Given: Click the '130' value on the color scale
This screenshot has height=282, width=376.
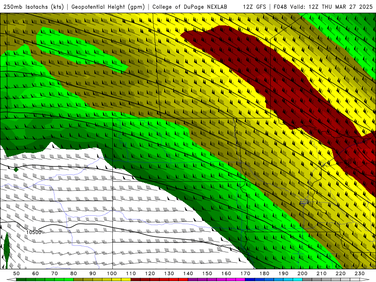Looking at the screenshot, I should [x=169, y=274].
